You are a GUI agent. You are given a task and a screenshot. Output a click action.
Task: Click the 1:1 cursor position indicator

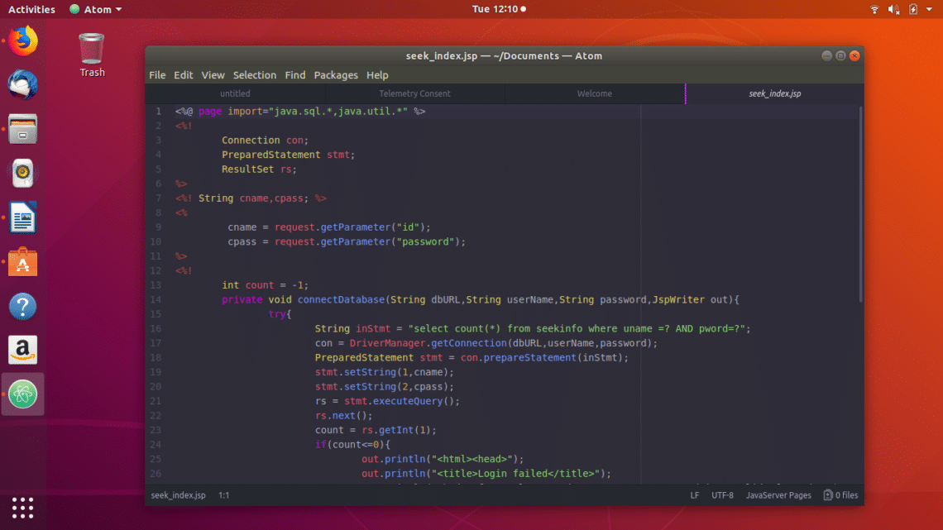223,495
